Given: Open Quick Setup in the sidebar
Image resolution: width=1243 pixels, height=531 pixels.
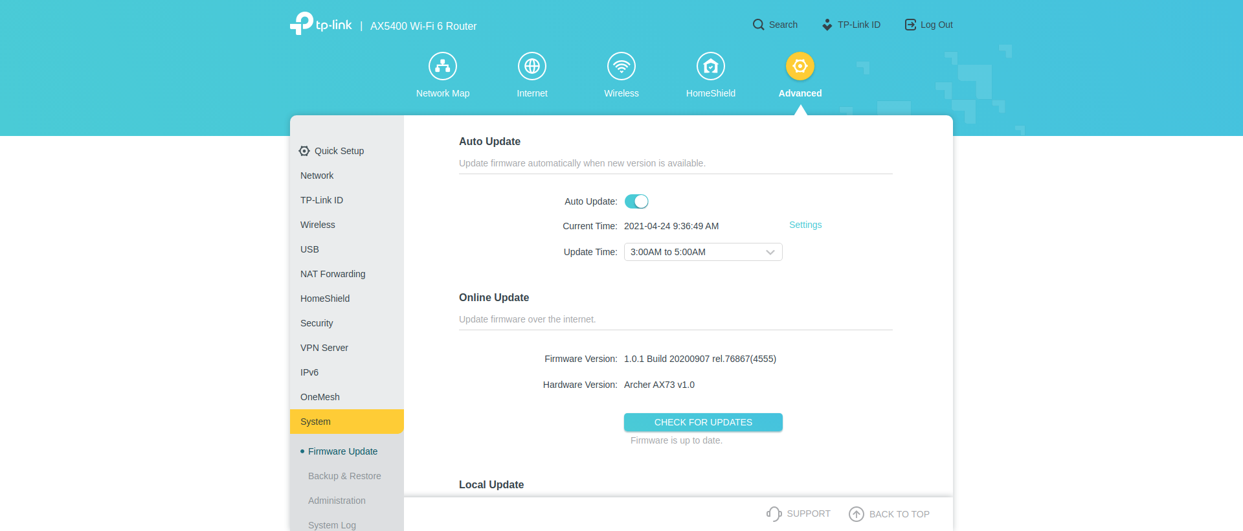Looking at the screenshot, I should coord(339,151).
